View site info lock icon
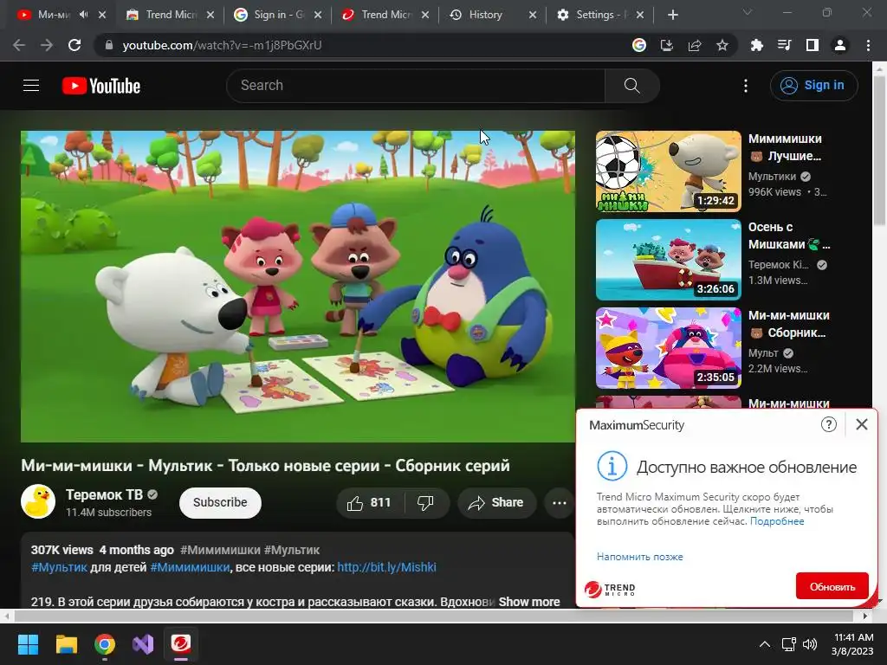The width and height of the screenshot is (887, 665). pyautogui.click(x=109, y=45)
